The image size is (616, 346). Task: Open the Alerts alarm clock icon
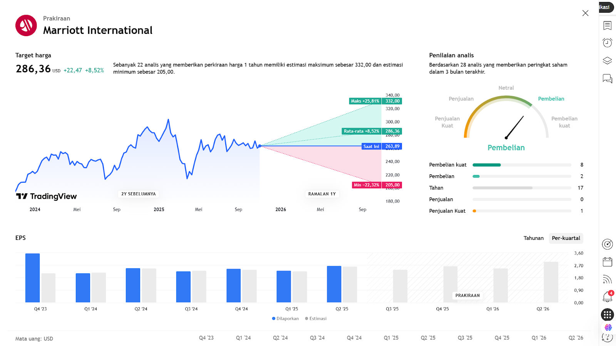pos(607,43)
